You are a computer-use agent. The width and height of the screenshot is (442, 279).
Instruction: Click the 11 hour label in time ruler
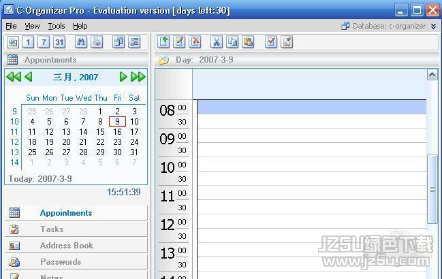[168, 196]
